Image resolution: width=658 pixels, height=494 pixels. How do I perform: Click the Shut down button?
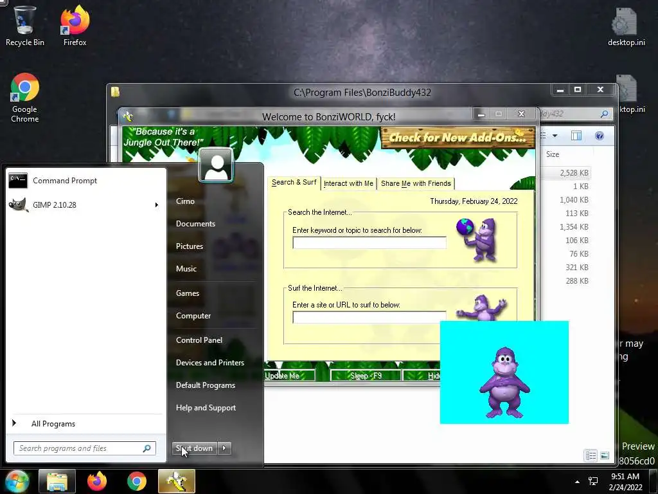point(194,448)
